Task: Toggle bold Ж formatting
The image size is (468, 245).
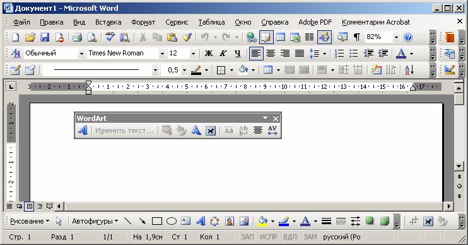Action: (x=209, y=54)
